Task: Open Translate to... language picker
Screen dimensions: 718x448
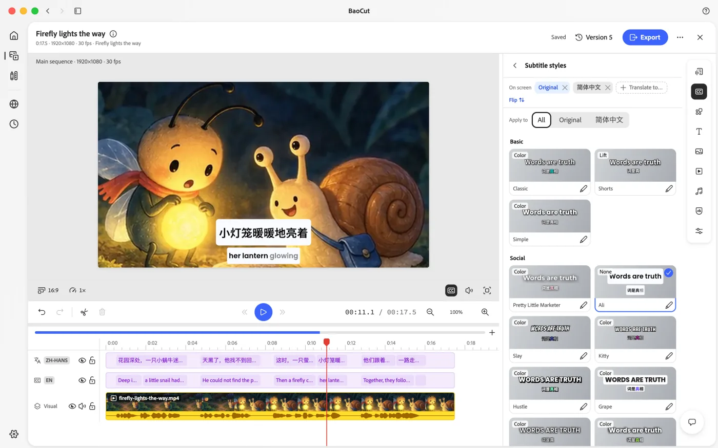Action: point(642,88)
